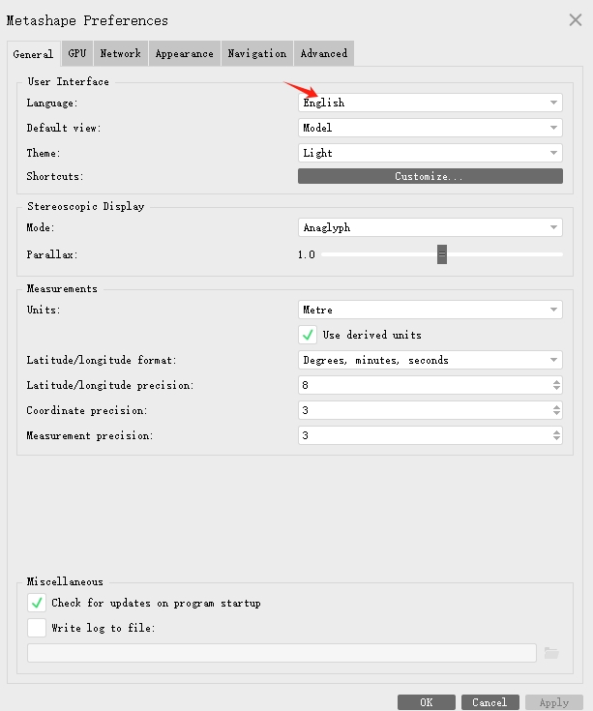Switch to the GPU tab
The width and height of the screenshot is (593, 711).
(77, 53)
